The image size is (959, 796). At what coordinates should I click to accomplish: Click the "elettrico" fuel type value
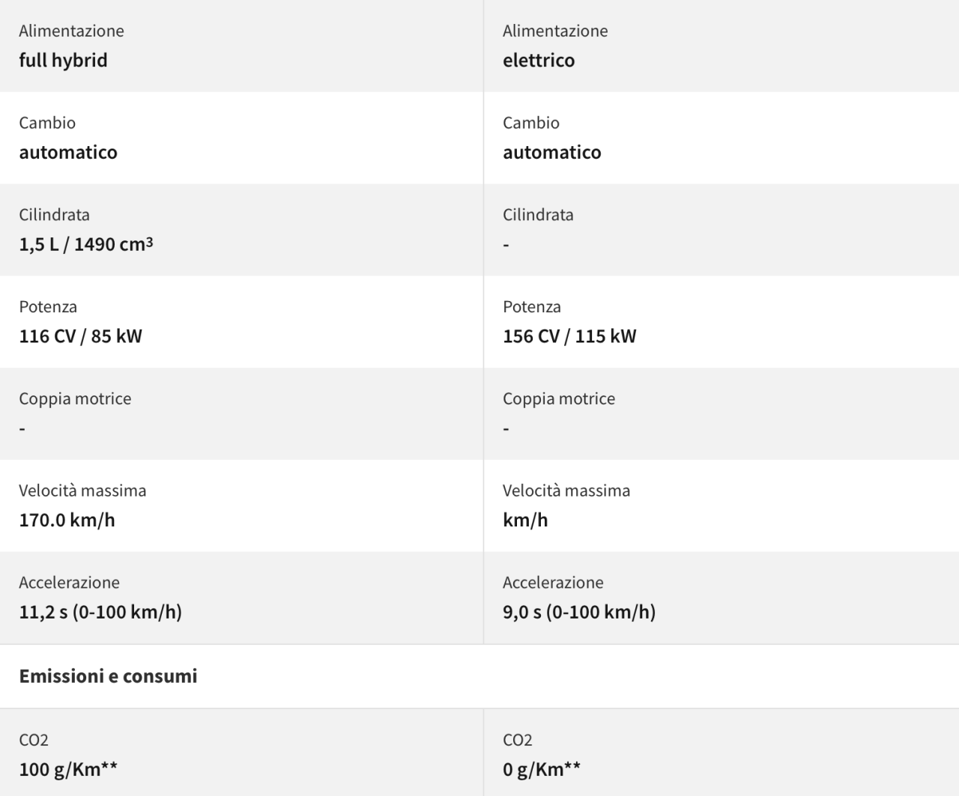tap(539, 61)
